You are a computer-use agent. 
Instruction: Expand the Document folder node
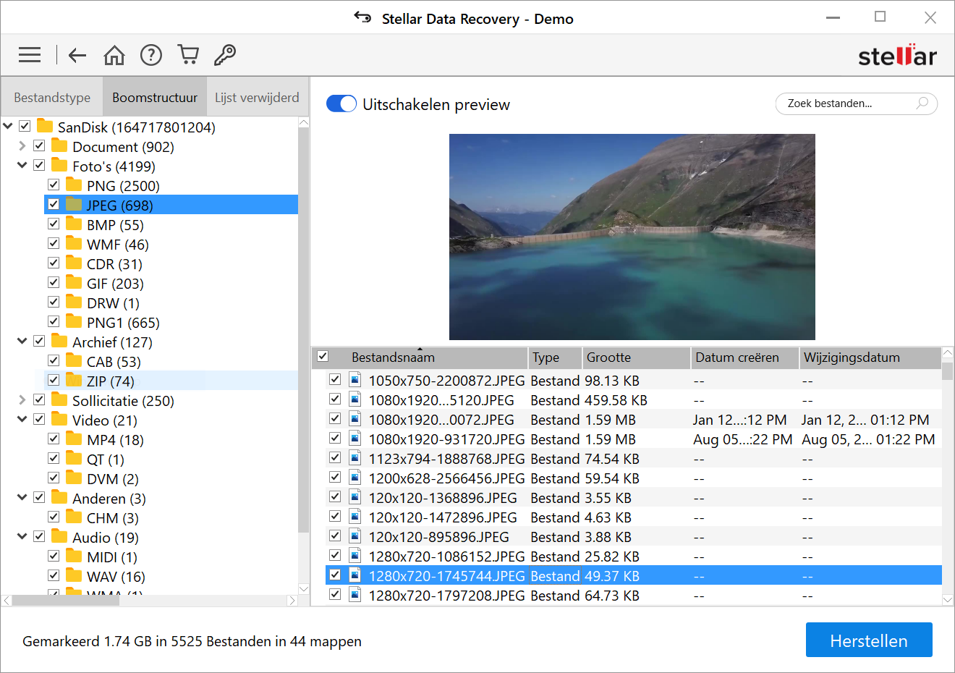[x=22, y=146]
